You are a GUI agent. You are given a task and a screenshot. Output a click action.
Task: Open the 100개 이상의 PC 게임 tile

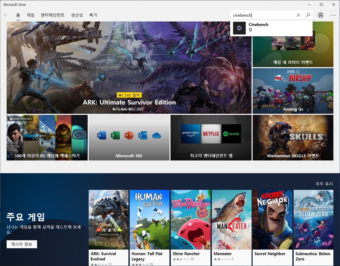(47, 138)
